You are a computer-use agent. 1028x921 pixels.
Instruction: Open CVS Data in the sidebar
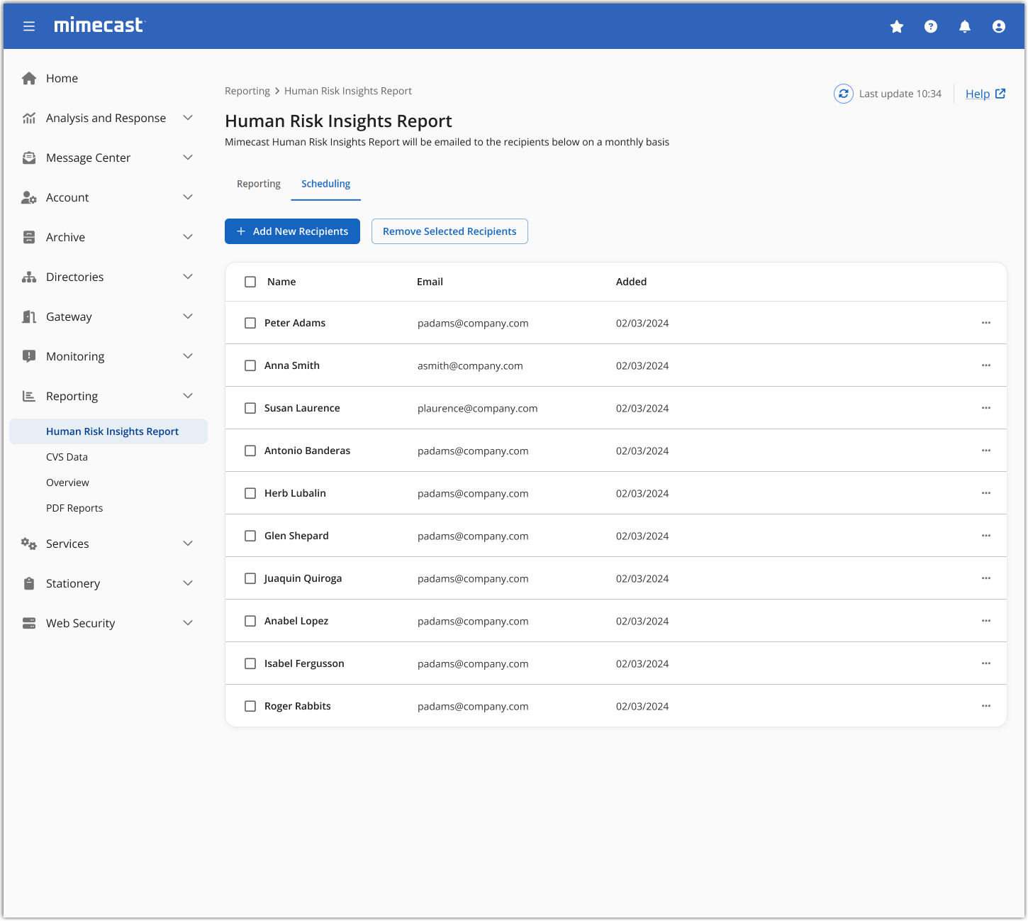point(67,457)
